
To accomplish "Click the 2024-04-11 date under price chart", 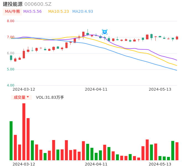I will pyautogui.click(x=96, y=89).
